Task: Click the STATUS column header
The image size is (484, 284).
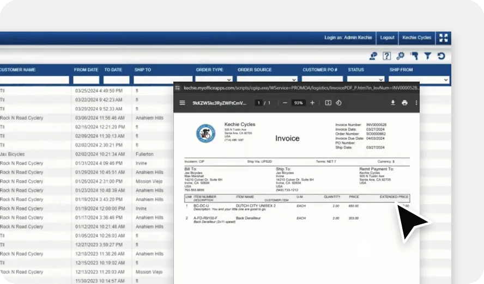Action: [x=356, y=70]
